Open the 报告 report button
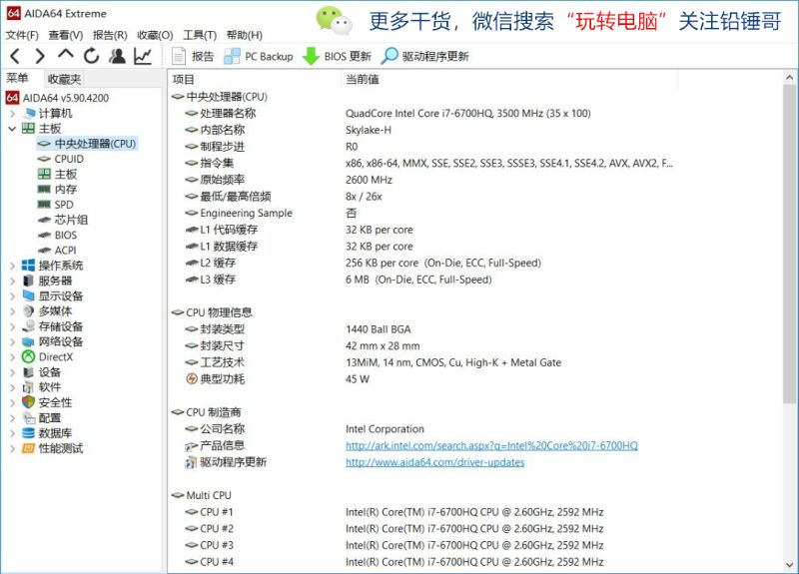The image size is (799, 574). pos(193,56)
